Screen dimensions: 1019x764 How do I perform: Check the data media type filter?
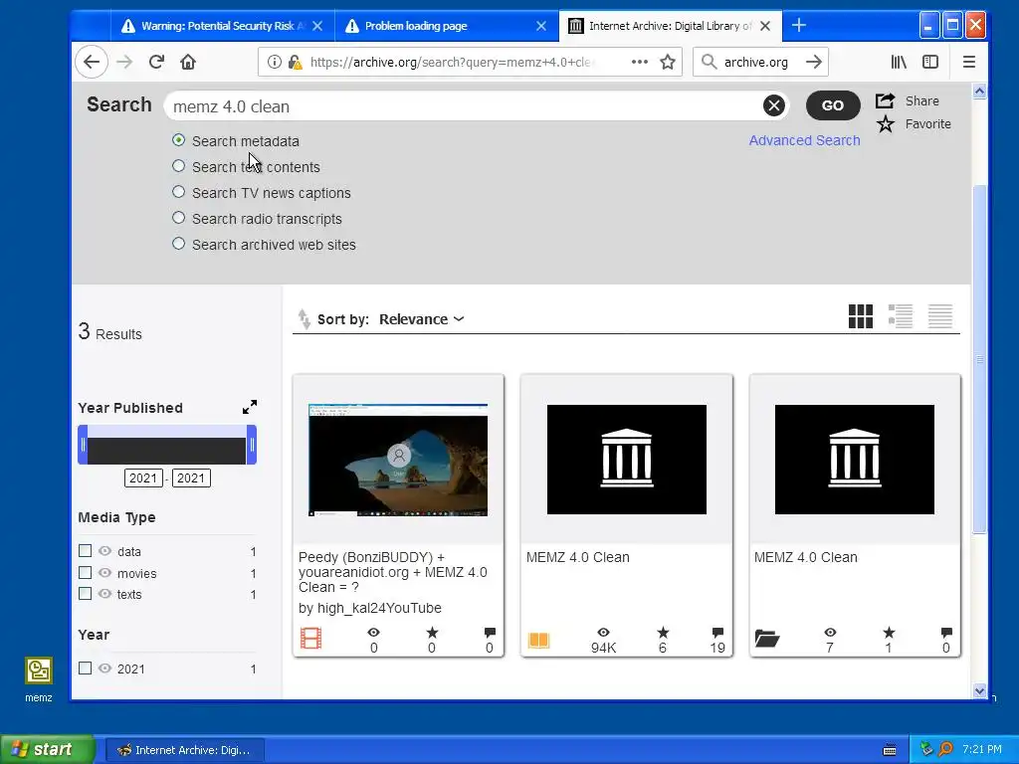[x=86, y=551]
